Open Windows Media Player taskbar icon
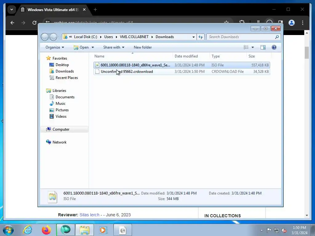The image size is (315, 236). tap(103, 230)
